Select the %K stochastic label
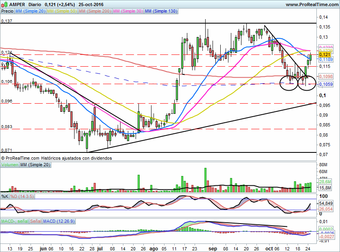 coord(5,196)
